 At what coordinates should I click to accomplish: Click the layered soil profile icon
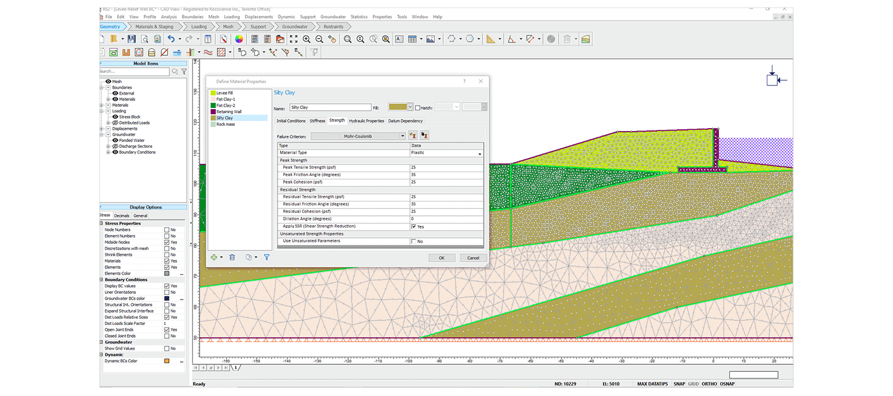pyautogui.click(x=586, y=39)
